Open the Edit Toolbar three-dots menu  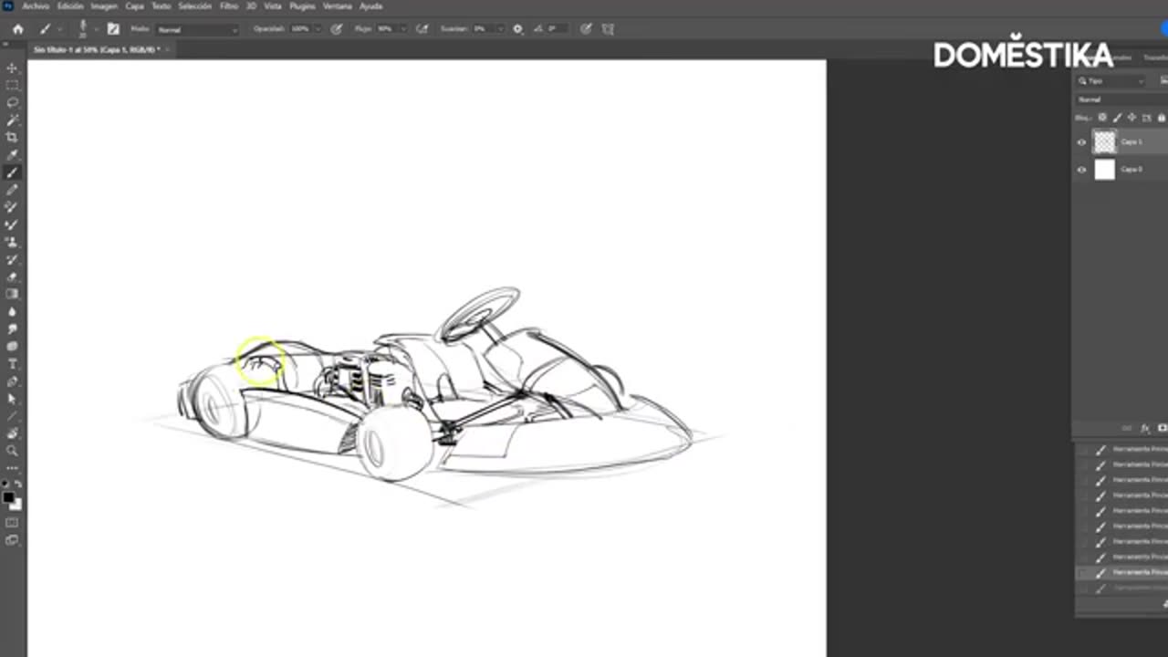tap(12, 468)
